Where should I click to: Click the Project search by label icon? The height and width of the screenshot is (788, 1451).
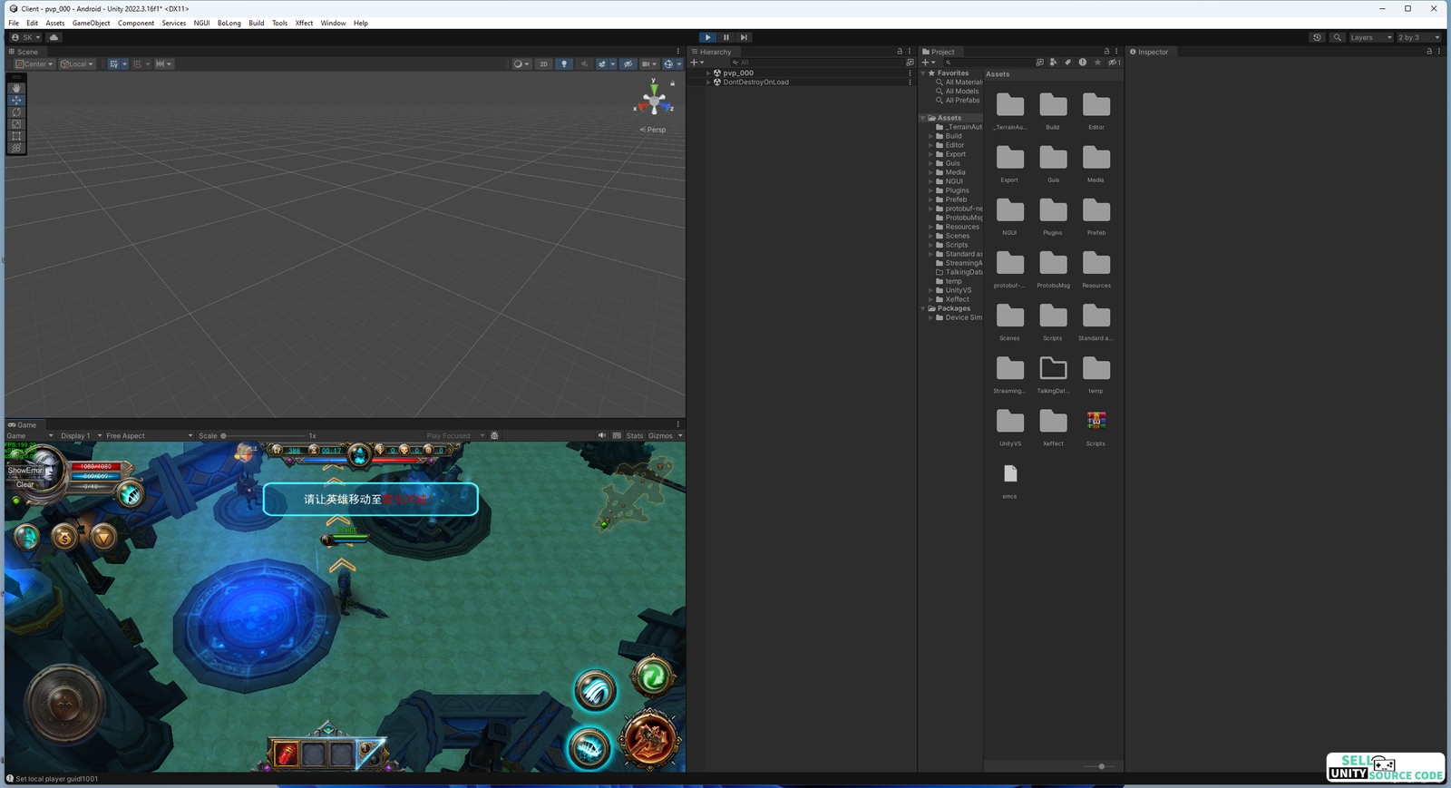tap(1067, 63)
